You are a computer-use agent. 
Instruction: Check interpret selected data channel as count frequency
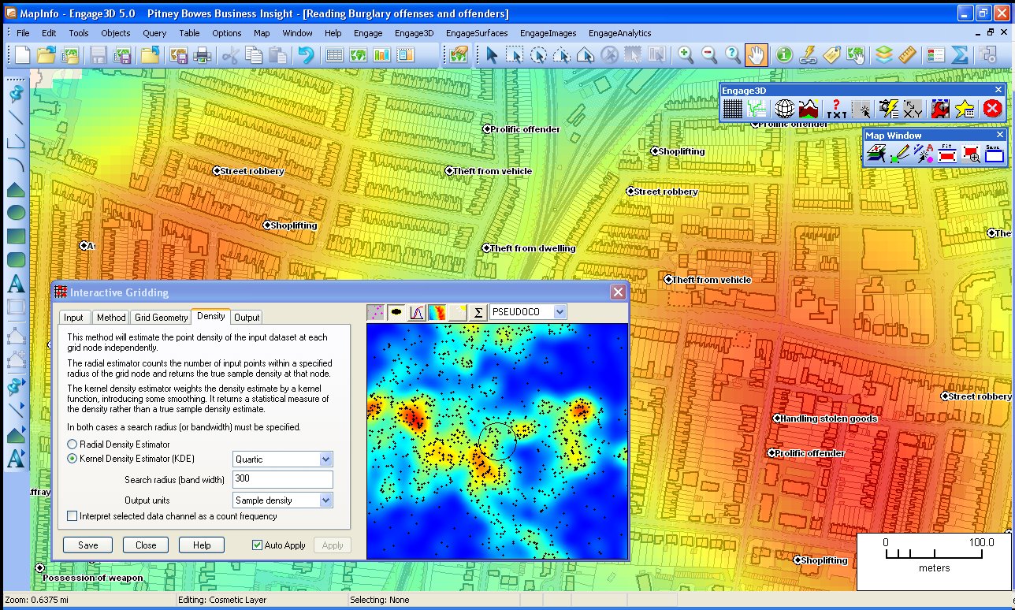[72, 515]
